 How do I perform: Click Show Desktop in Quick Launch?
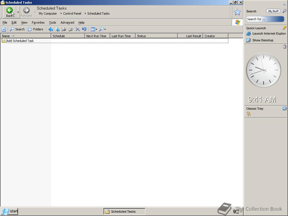tap(263, 40)
